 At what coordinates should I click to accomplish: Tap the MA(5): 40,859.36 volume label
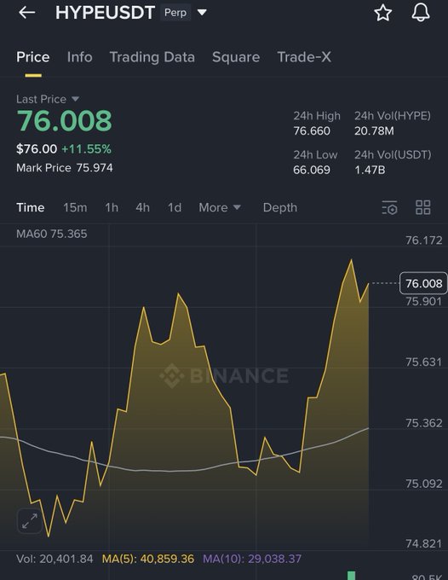[148, 559]
